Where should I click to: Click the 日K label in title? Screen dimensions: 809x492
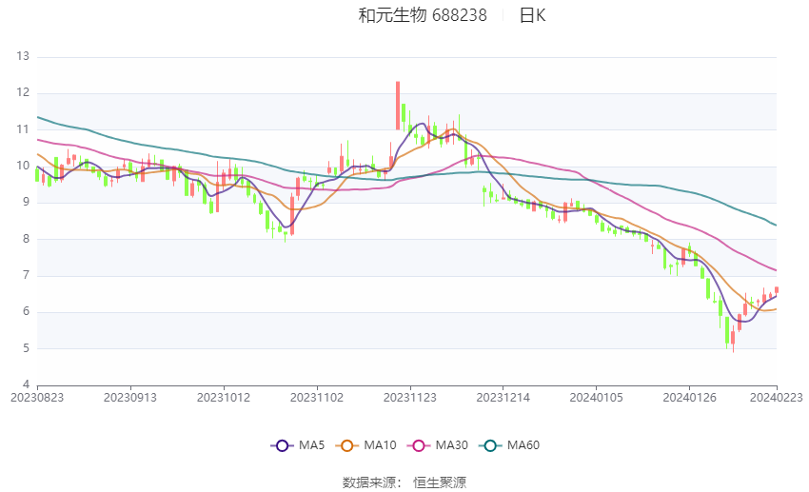532,15
